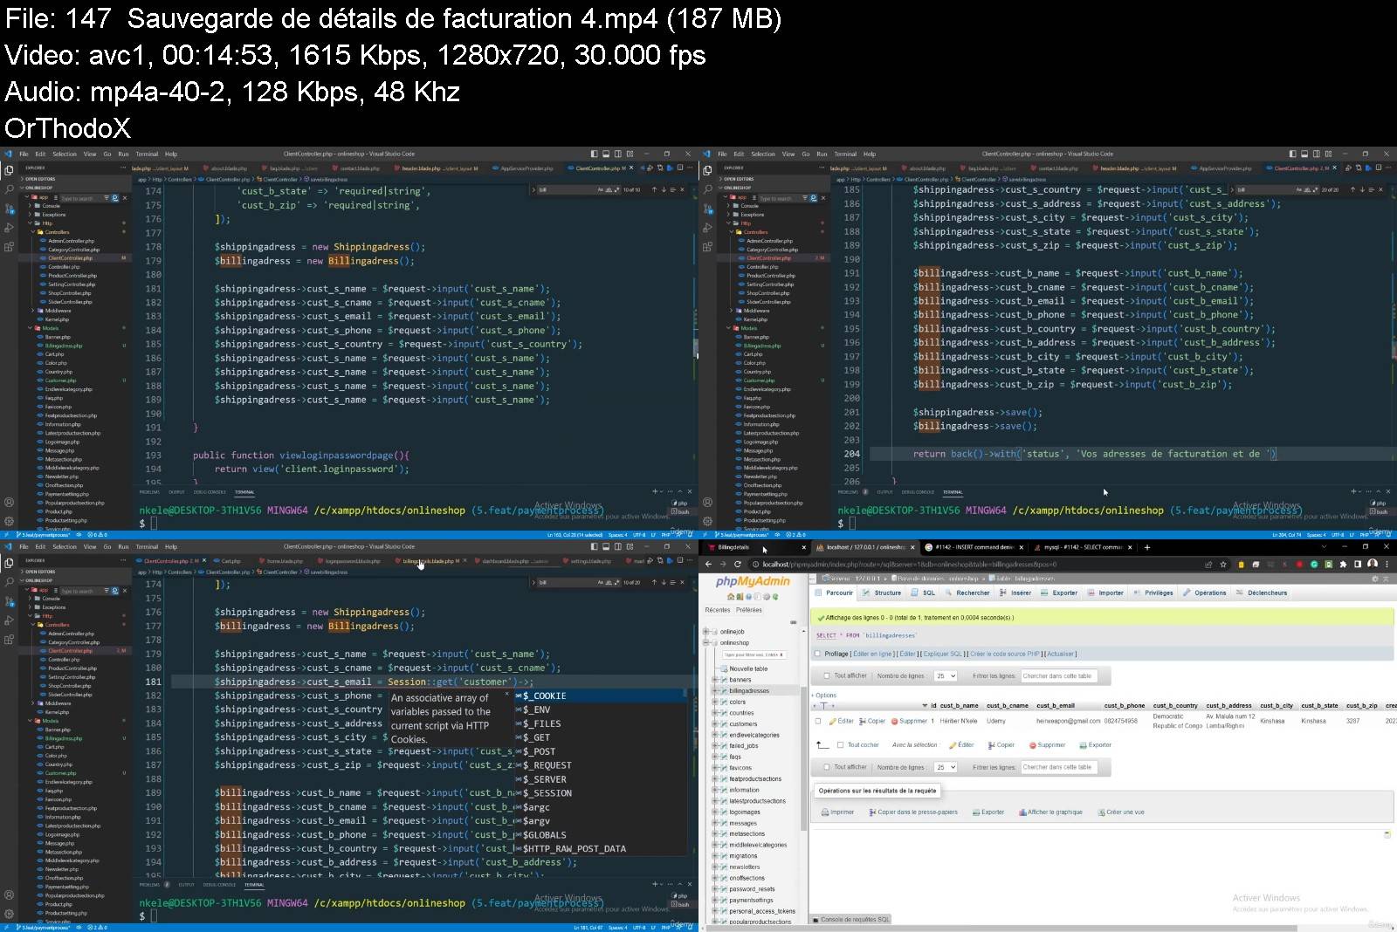Expand the customers table in the tree
Image resolution: width=1397 pixels, height=932 pixels.
point(714,724)
